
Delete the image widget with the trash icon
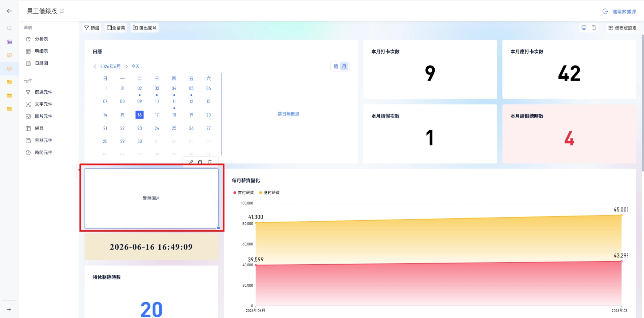pos(210,162)
